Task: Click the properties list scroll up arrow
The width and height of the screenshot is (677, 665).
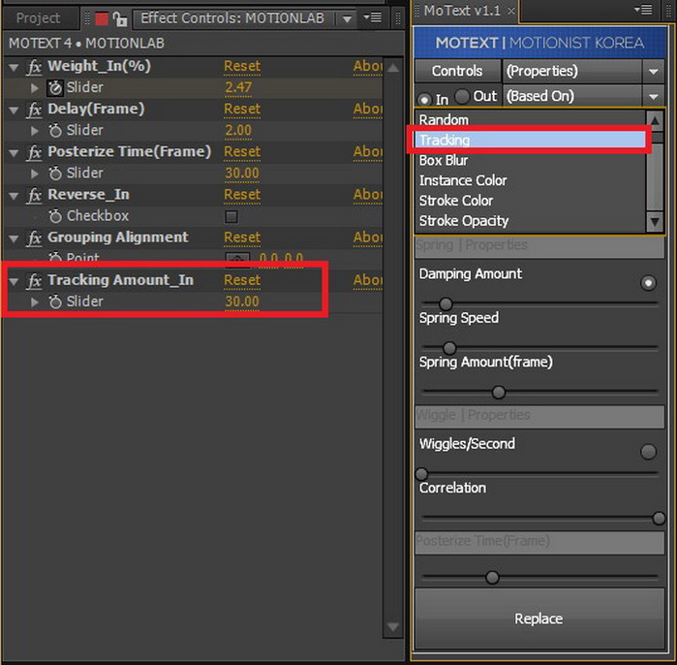Action: coord(655,120)
